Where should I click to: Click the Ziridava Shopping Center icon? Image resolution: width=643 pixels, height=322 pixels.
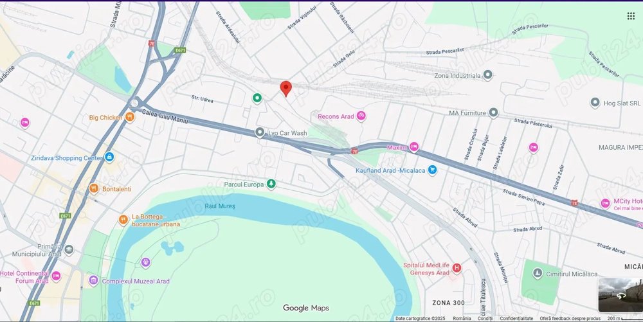pos(109,157)
